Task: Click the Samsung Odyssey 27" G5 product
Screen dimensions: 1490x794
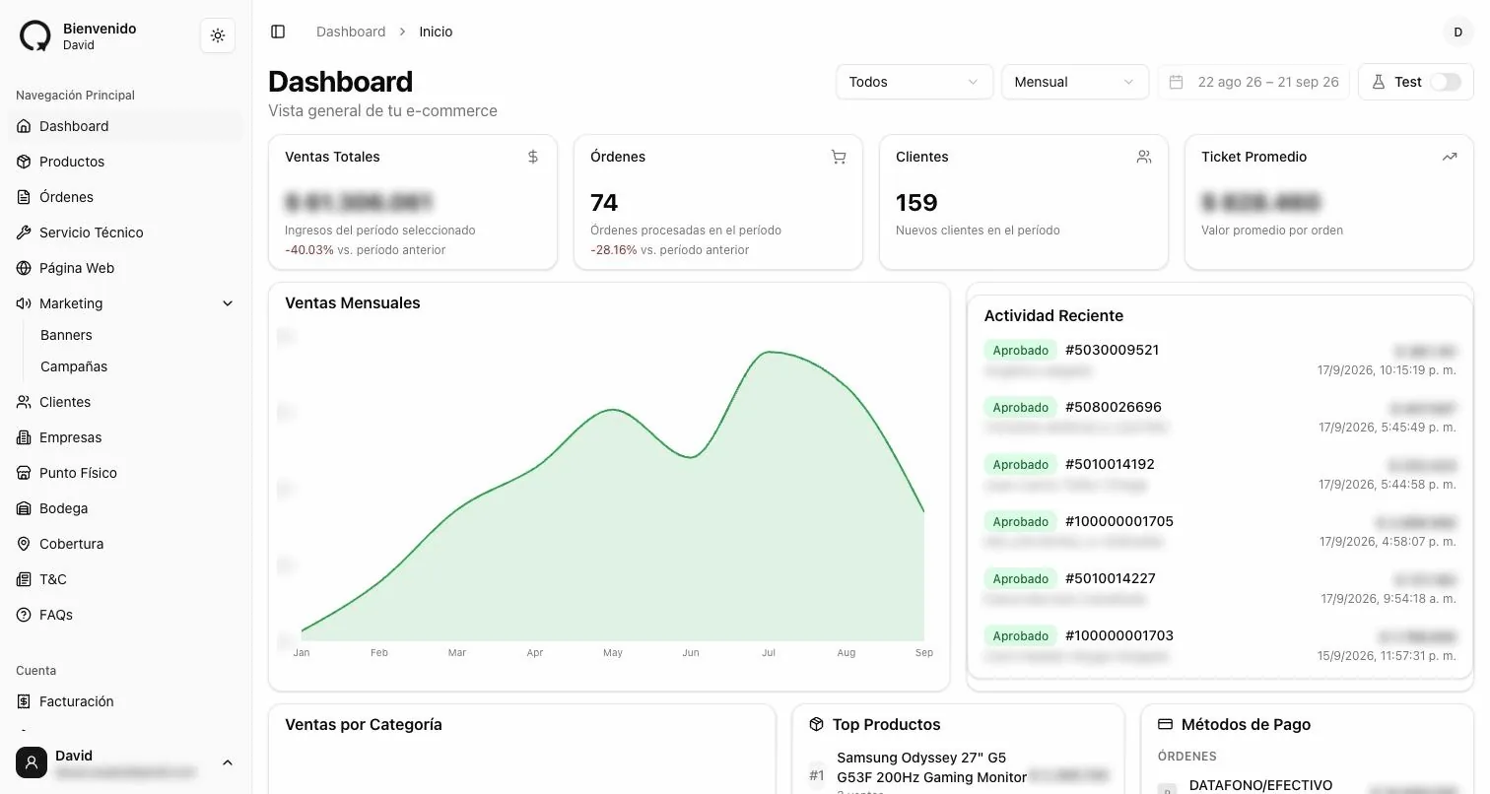Action: pyautogui.click(x=931, y=767)
